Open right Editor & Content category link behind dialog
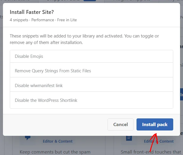Viewport: 183px width, 155px height. pos(159,141)
